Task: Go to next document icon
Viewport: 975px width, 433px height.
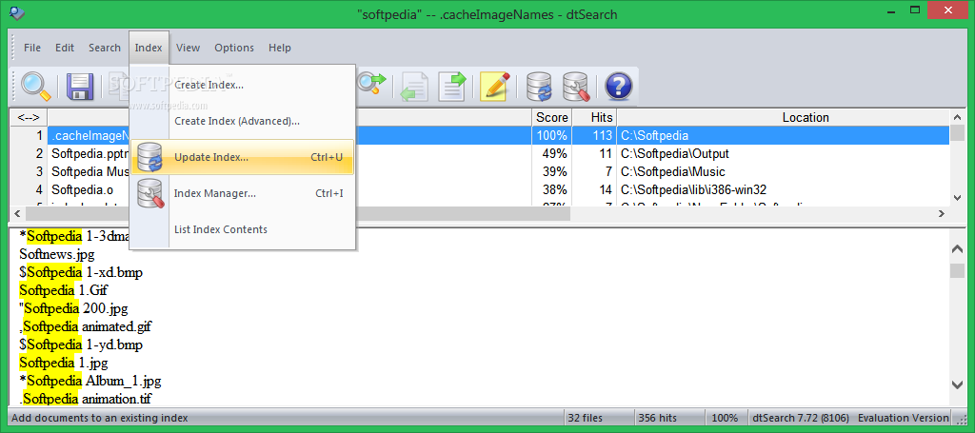Action: coord(451,87)
